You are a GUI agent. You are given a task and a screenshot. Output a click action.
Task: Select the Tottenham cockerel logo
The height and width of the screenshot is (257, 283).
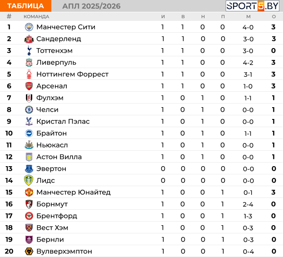pos(29,51)
